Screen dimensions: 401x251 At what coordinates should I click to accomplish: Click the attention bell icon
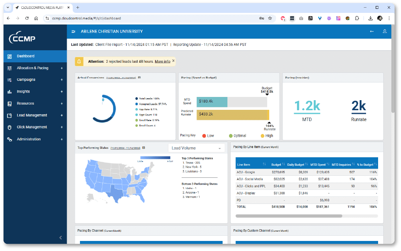pyautogui.click(x=79, y=62)
